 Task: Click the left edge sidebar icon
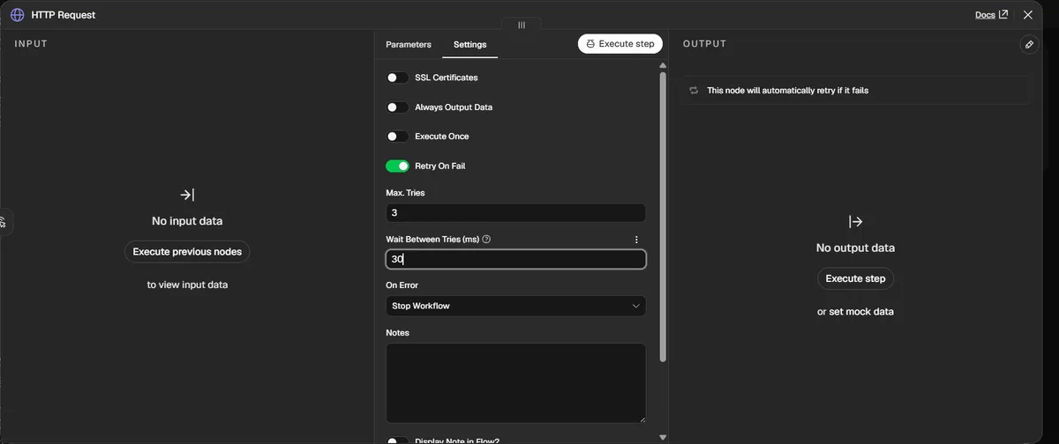[x=4, y=221]
